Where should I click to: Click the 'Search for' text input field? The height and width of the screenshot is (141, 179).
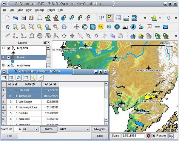pyautogui.click(x=15, y=129)
